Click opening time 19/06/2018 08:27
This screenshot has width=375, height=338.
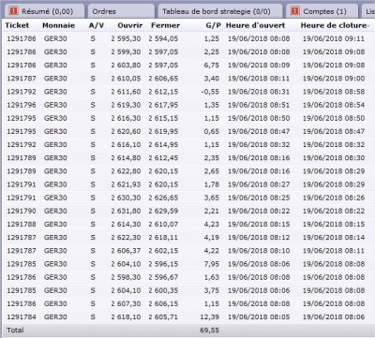pyautogui.click(x=259, y=184)
